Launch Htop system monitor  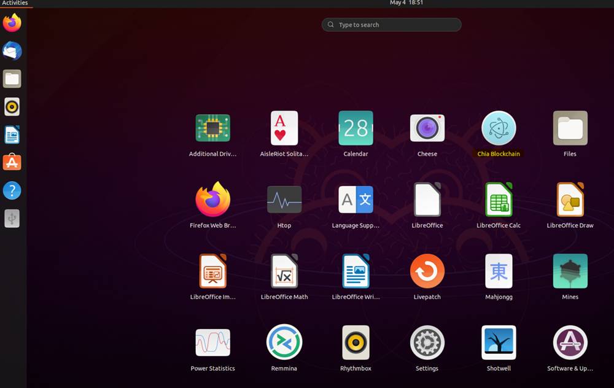(x=284, y=200)
